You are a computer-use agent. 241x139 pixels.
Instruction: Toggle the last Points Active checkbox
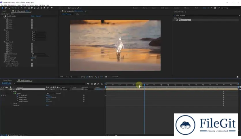32,28
